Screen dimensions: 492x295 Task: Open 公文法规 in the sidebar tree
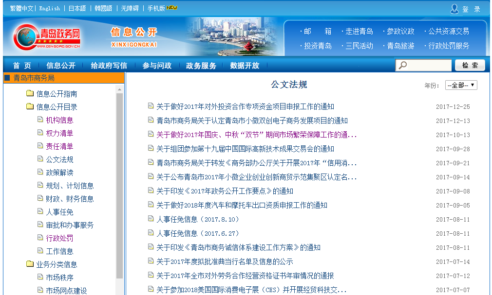[59, 159]
